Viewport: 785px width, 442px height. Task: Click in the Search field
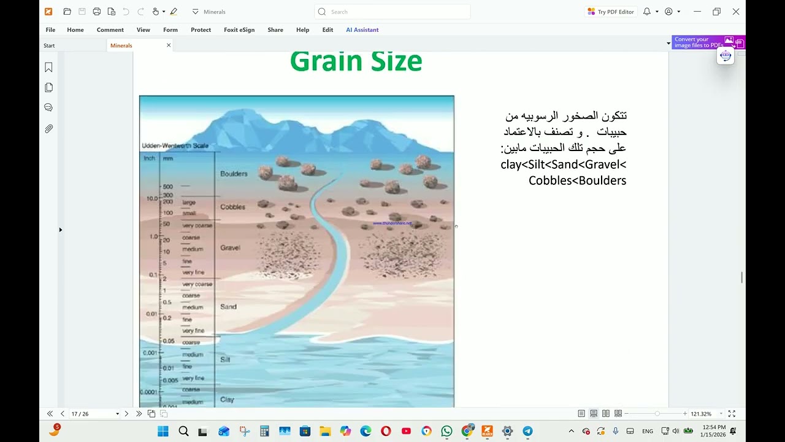click(392, 12)
